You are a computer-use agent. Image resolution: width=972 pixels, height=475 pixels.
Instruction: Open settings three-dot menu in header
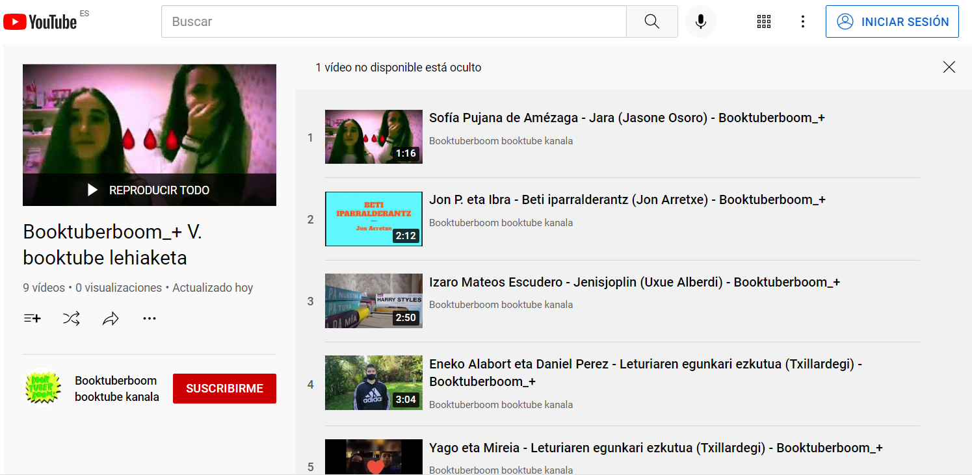coord(803,21)
